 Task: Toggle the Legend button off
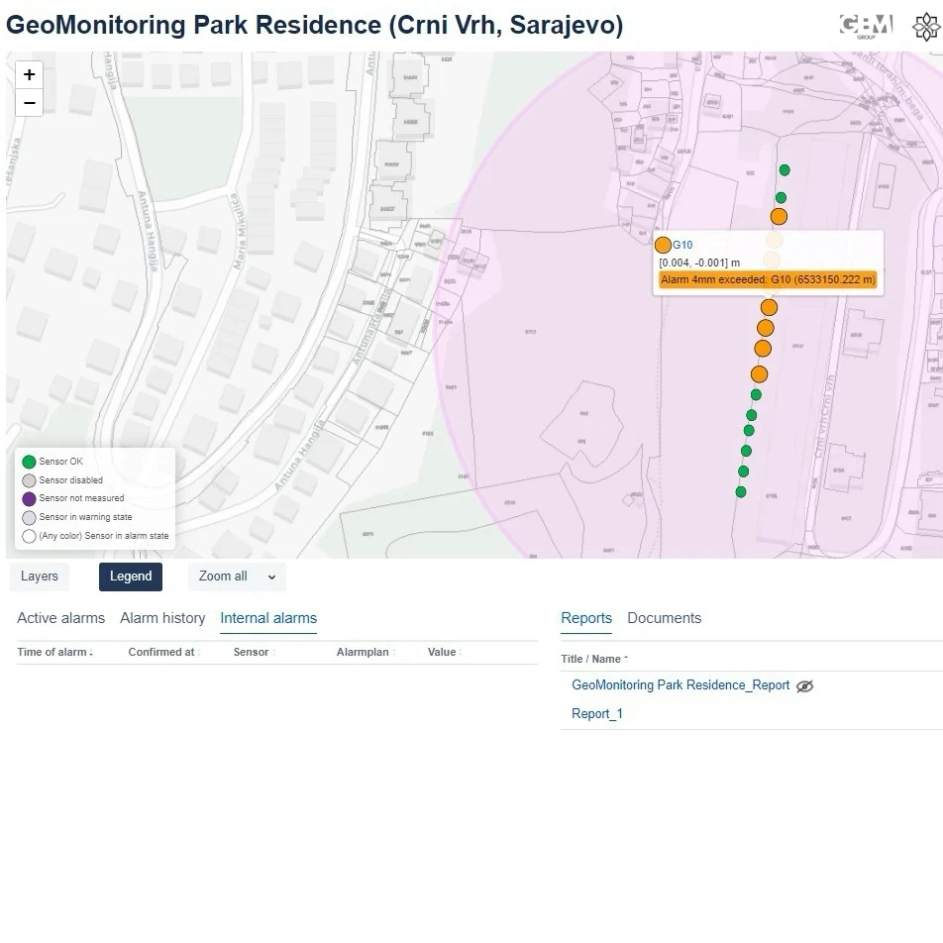click(x=131, y=576)
